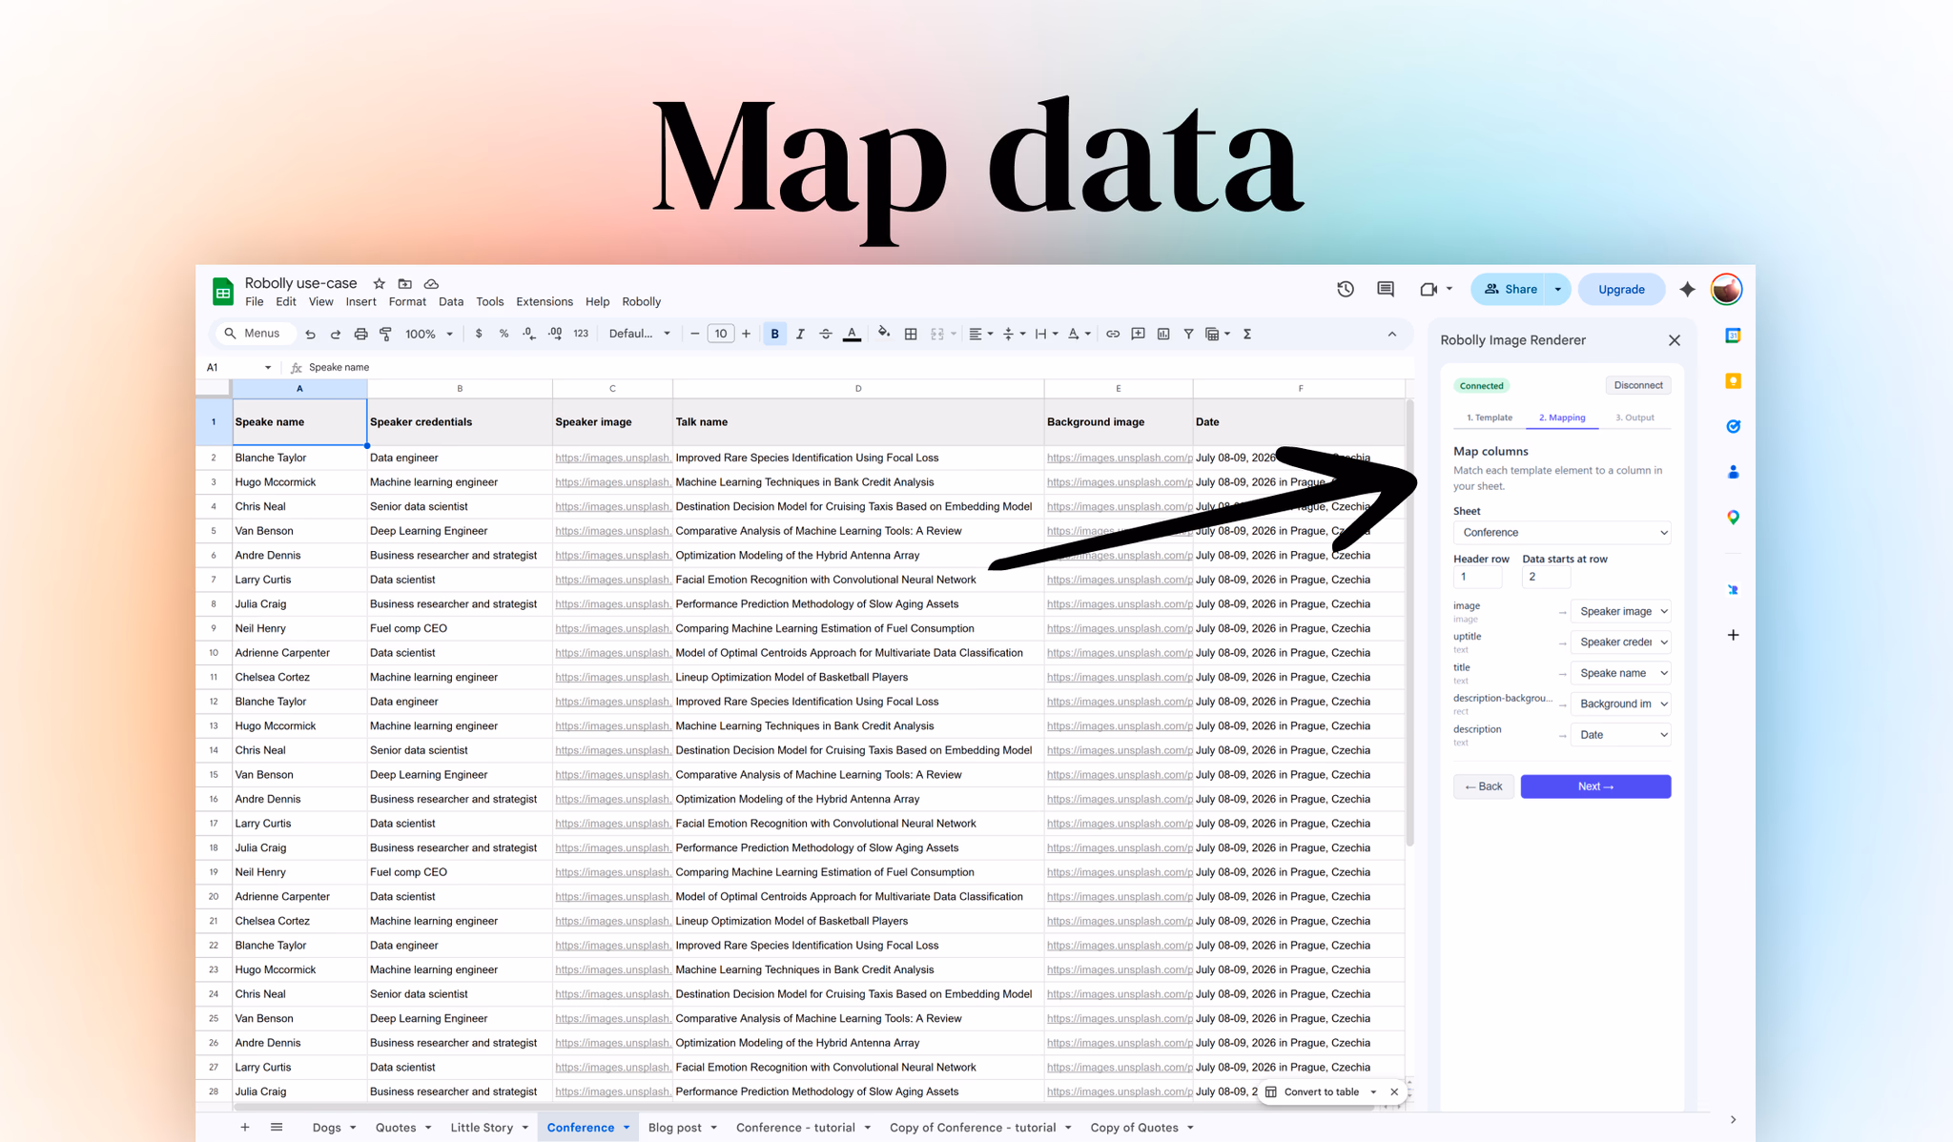Apply strikethrough formatting

tap(826, 334)
